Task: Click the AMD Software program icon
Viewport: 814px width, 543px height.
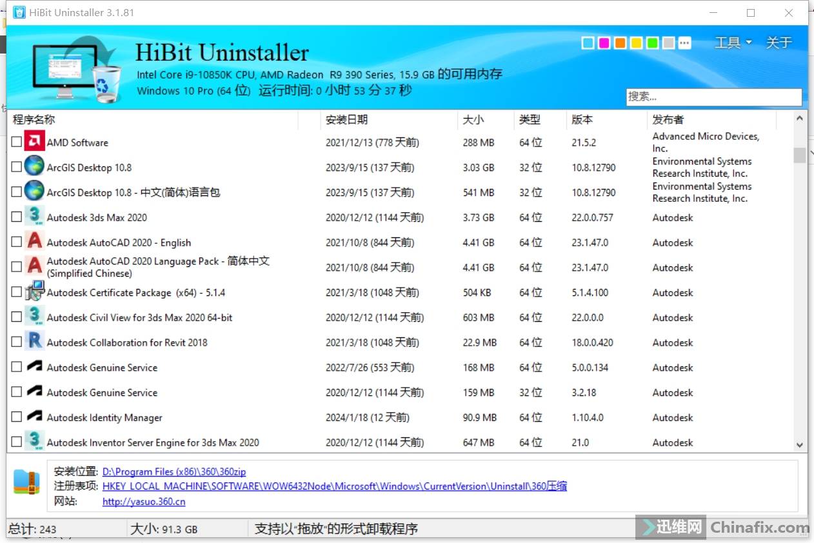Action: (x=34, y=142)
